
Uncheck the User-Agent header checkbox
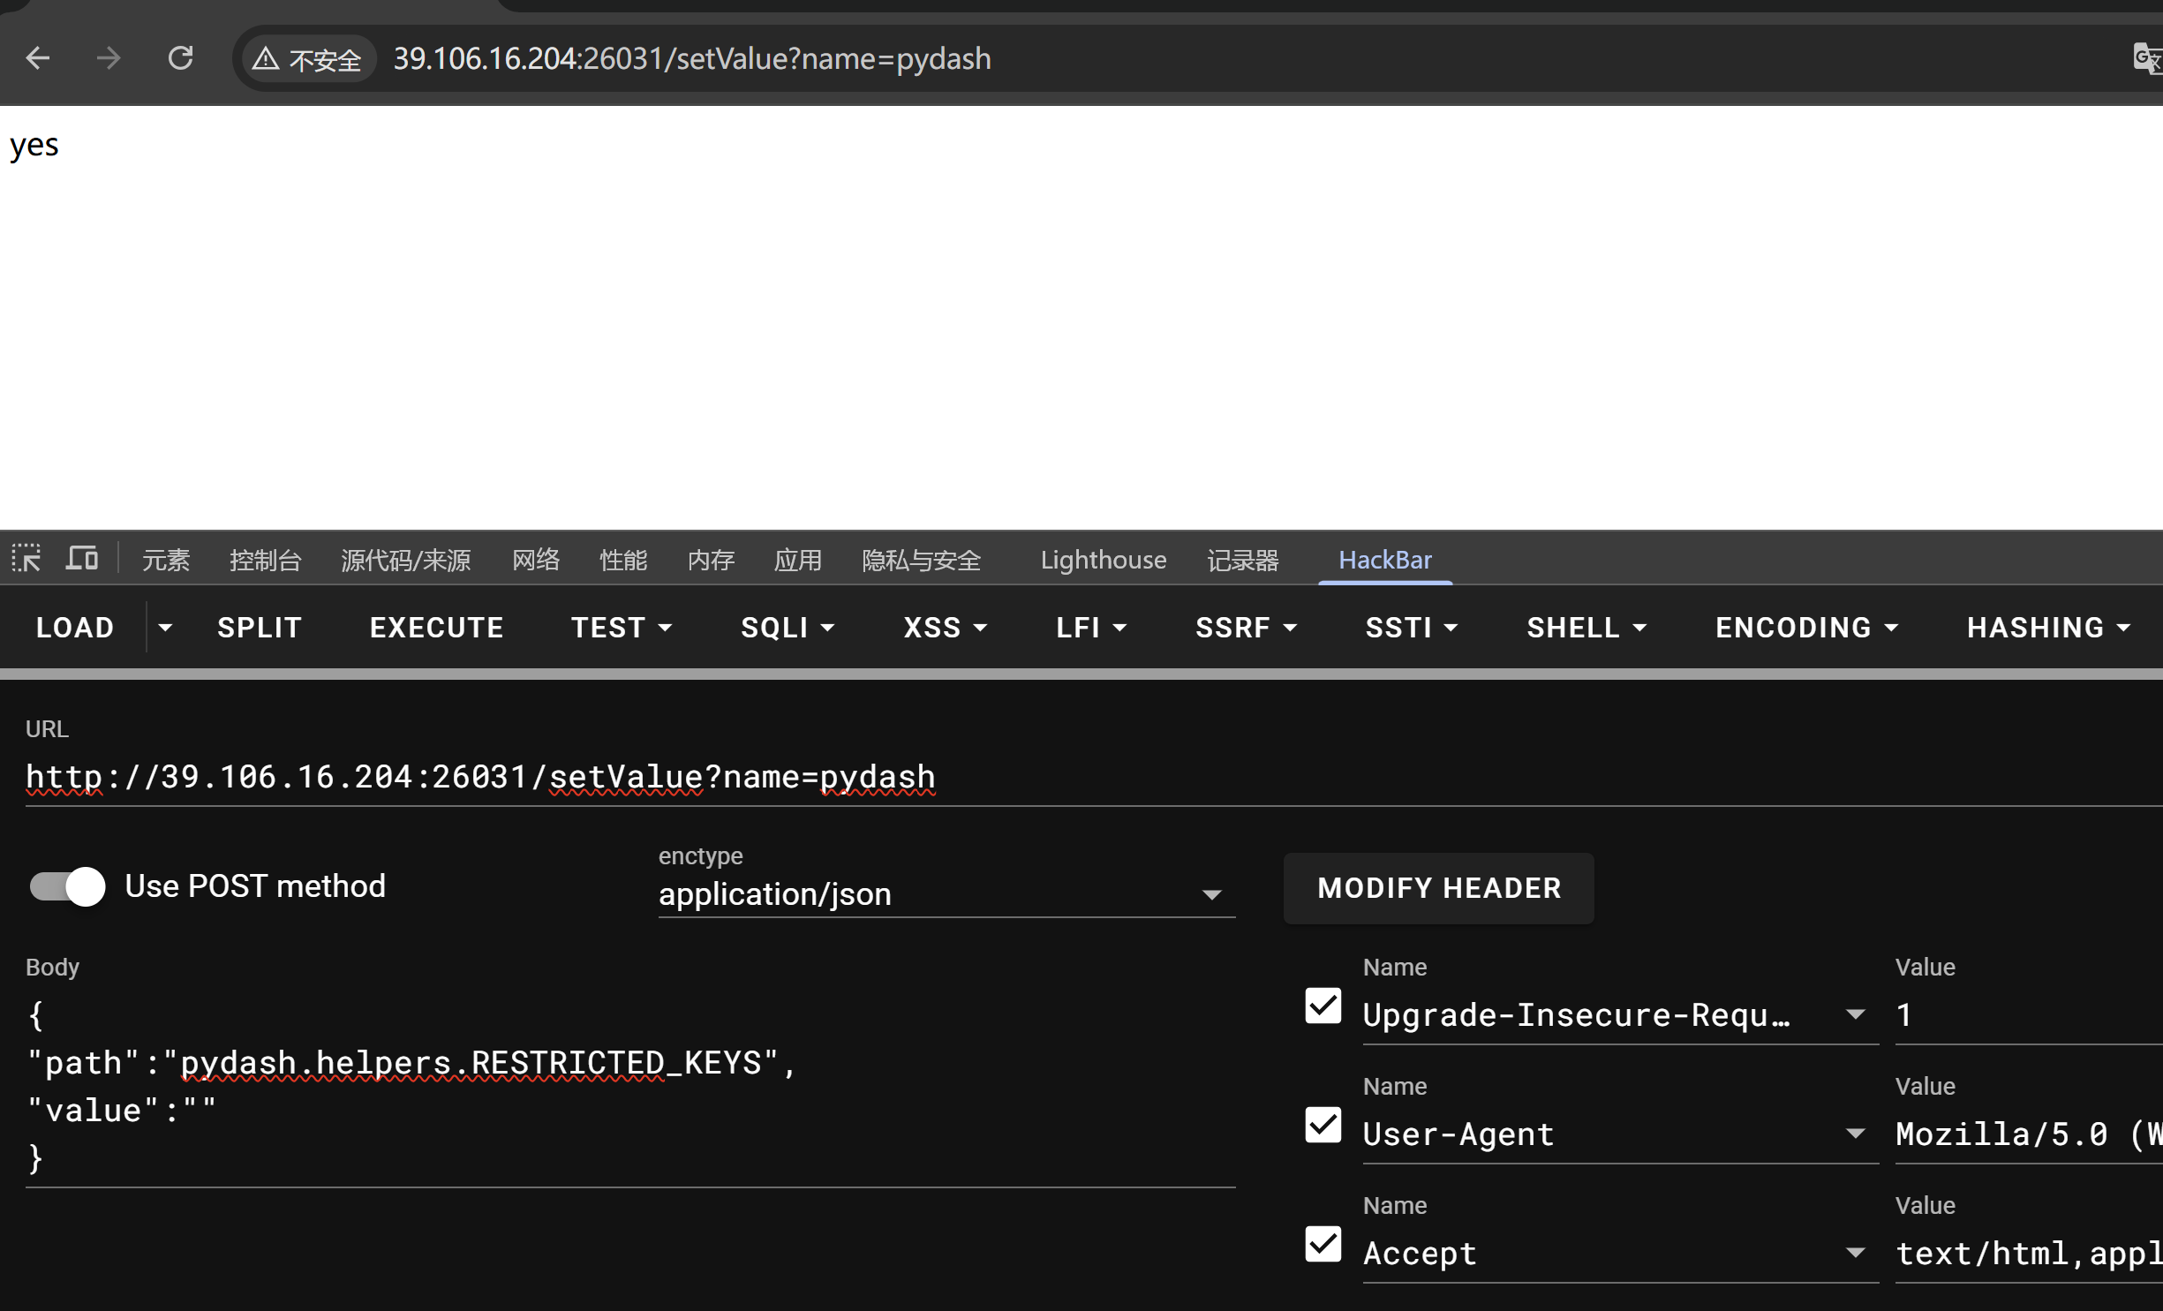(x=1323, y=1126)
